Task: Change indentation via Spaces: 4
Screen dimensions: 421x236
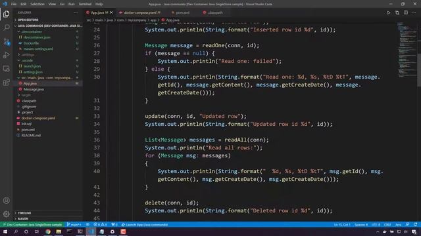Action: point(361,224)
